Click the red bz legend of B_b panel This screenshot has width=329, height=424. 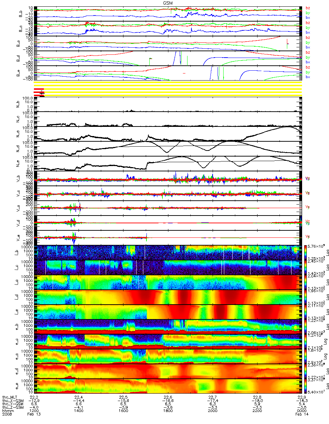pos(308,8)
